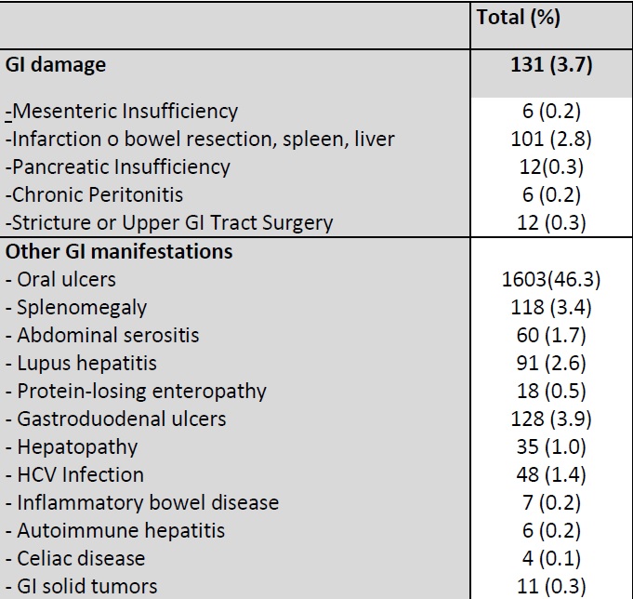Click the 'Total (%)' column header
This screenshot has height=599, width=633.
[x=519, y=18]
